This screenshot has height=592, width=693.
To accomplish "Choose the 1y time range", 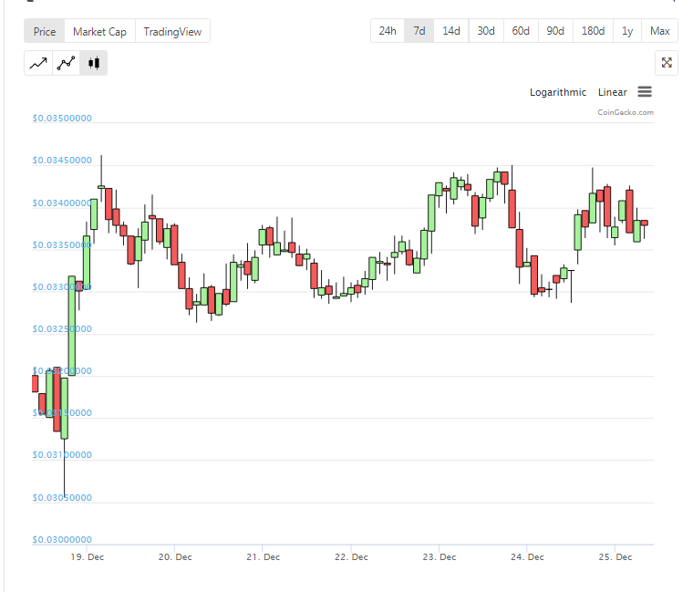I will [x=627, y=31].
